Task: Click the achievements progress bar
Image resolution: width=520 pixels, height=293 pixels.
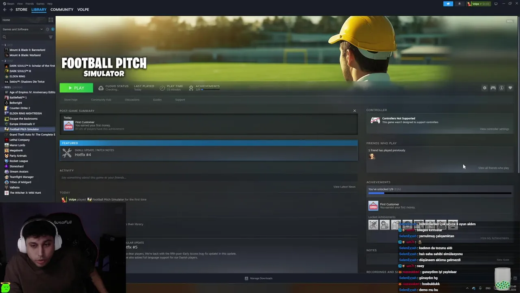Action: coord(440,193)
